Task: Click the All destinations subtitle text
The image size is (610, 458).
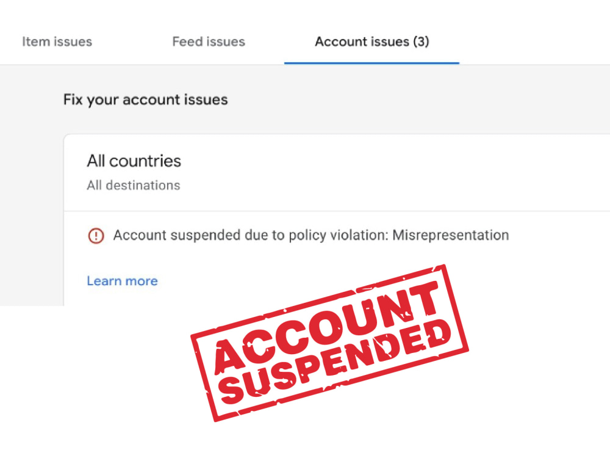Action: (x=134, y=185)
